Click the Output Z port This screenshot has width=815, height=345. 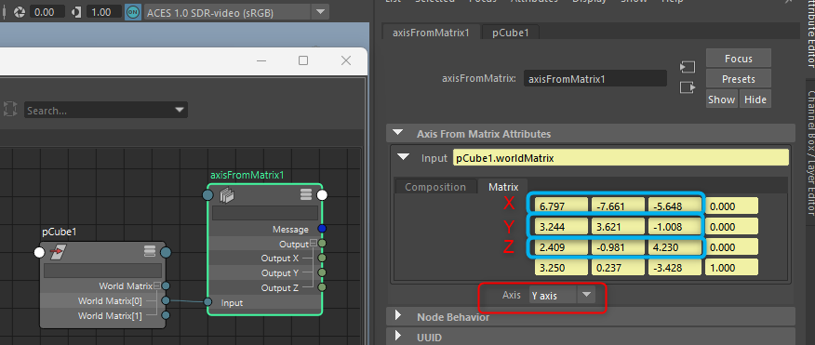(x=322, y=286)
